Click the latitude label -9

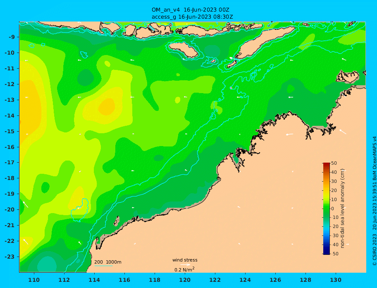(12, 37)
